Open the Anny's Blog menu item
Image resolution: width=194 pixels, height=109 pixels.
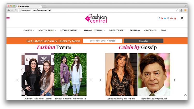[150, 30]
